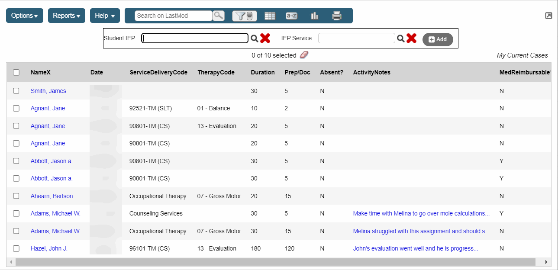Screen dimensions: 558x270
Task: Open the field set table icon
Action: (x=270, y=16)
